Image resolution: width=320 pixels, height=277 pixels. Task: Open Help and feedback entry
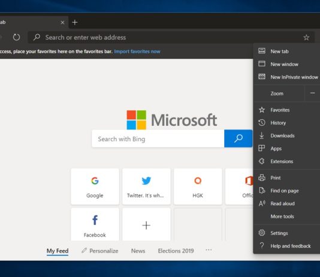[286, 246]
